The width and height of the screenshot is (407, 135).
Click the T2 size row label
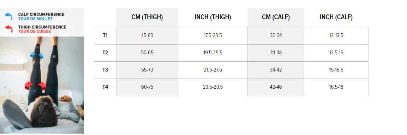105,53
